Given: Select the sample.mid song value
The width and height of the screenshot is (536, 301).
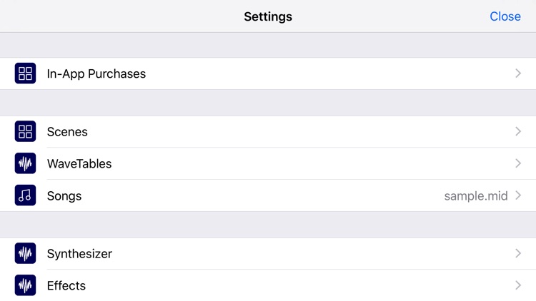Looking at the screenshot, I should coord(476,196).
